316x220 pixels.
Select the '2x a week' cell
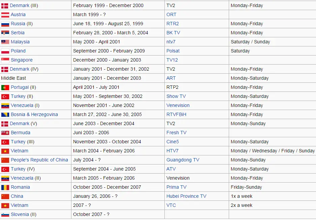tap(242, 205)
